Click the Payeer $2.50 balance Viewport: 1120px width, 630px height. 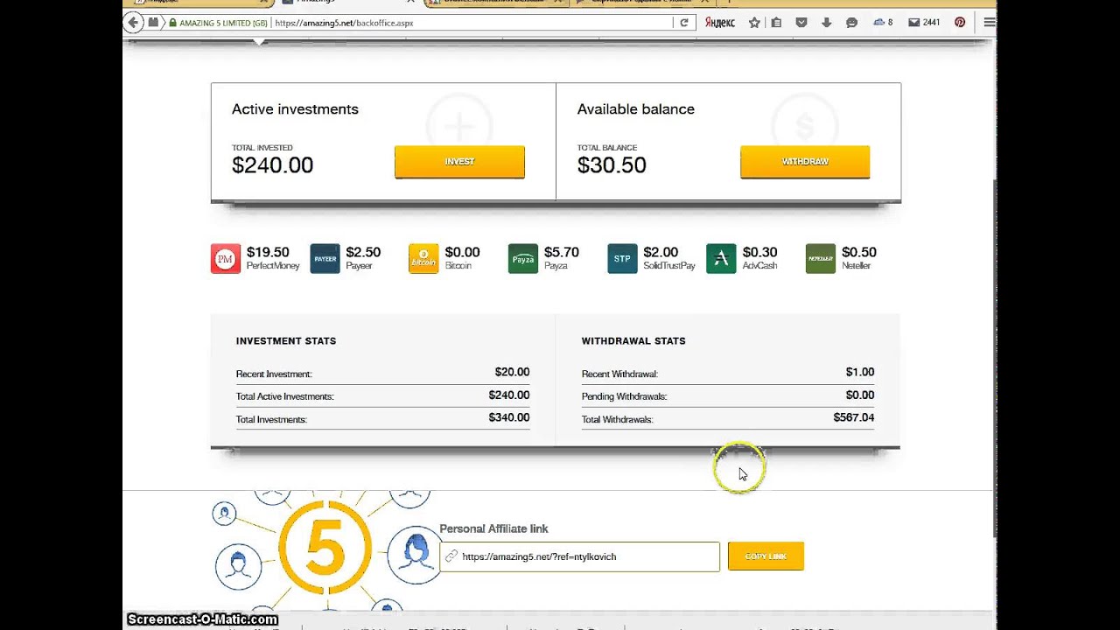click(x=363, y=252)
